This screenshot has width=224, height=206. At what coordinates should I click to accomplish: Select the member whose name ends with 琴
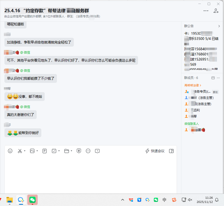(191, 116)
